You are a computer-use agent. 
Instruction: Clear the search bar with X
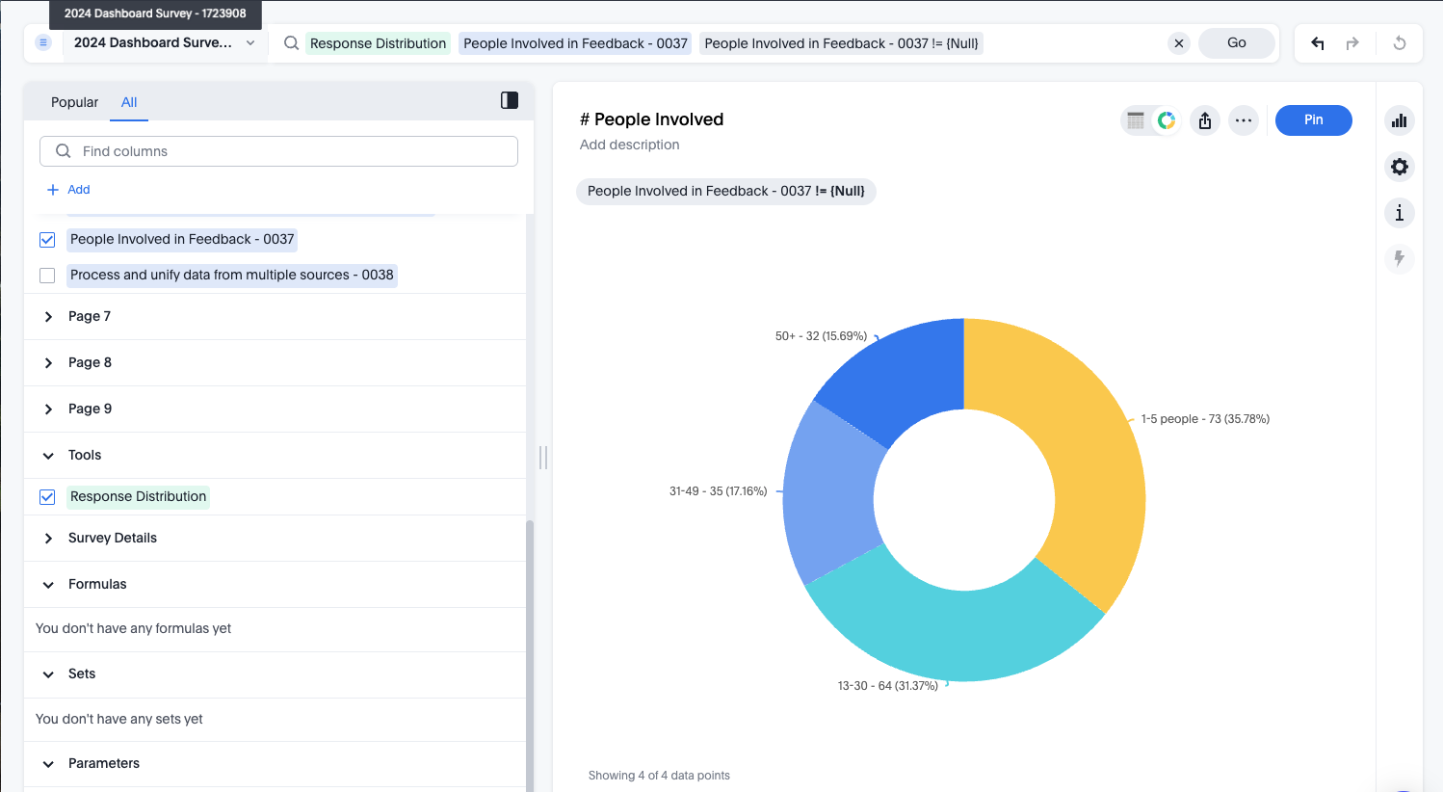coord(1179,43)
